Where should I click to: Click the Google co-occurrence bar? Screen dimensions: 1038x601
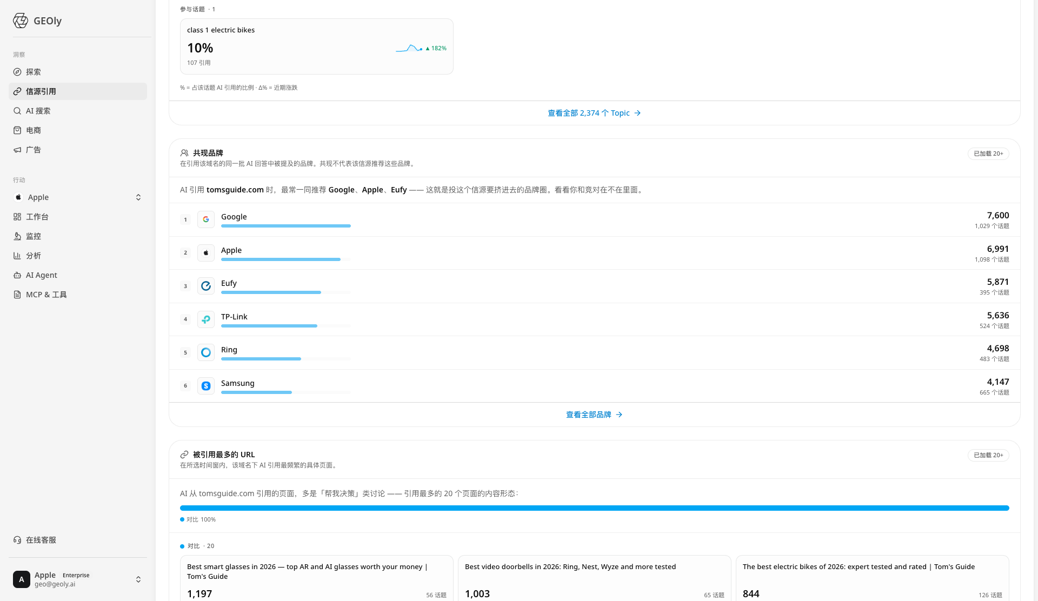tap(286, 226)
